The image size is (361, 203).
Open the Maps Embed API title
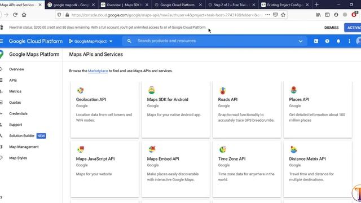[163, 159]
